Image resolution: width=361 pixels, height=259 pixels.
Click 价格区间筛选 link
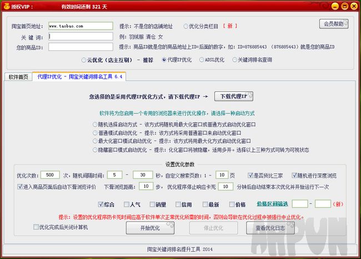click(x=272, y=204)
